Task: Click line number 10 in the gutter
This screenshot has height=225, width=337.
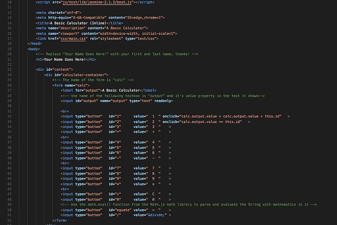Action: (9, 2)
